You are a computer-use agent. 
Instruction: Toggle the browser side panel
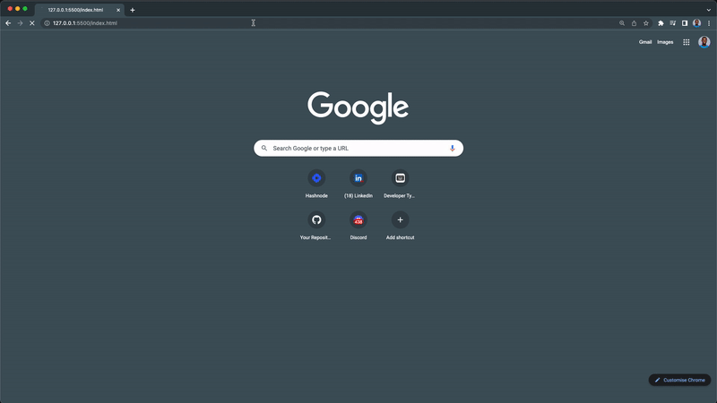point(685,23)
